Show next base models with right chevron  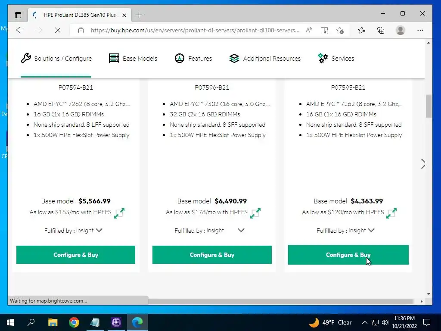pos(423,164)
